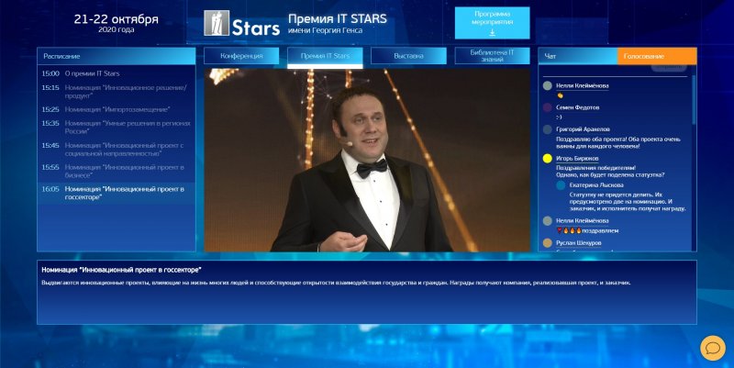Click Нелли Клеймёнова's avatar beside clapping emoji
Screen dimensions: 734x368
(547, 85)
